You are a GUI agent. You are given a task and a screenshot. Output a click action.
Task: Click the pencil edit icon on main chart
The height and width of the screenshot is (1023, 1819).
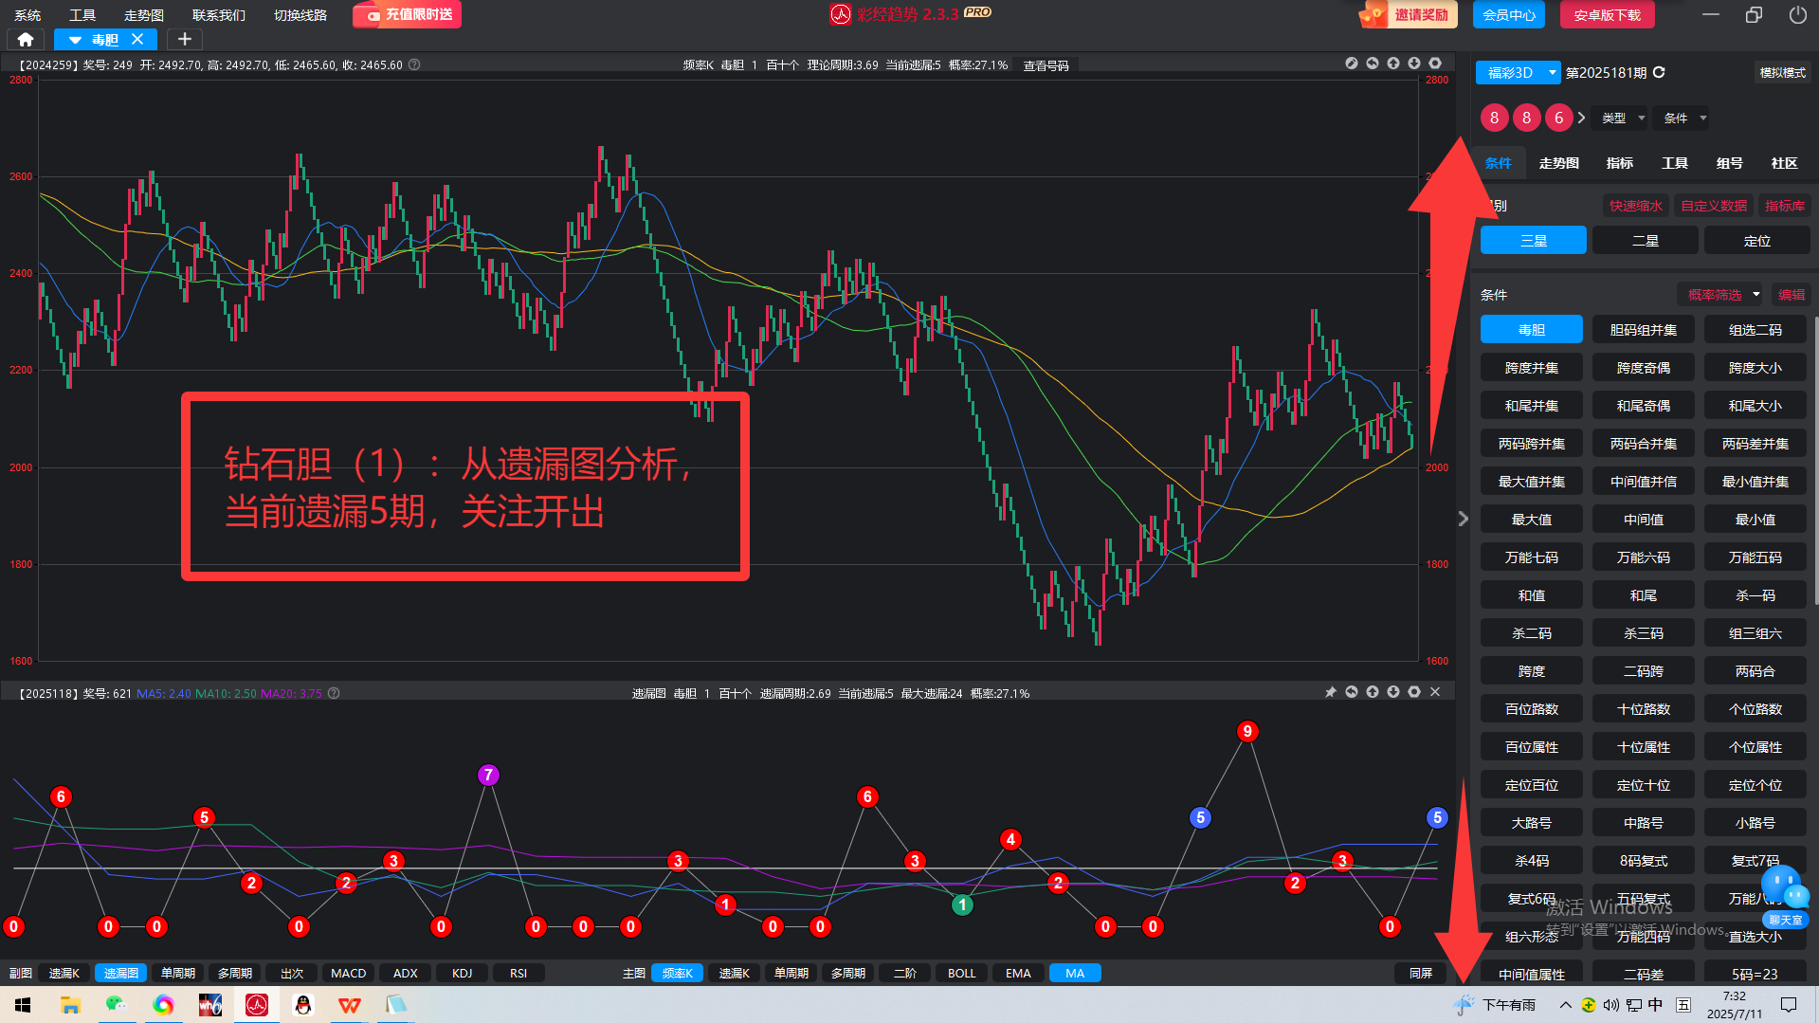1352,64
